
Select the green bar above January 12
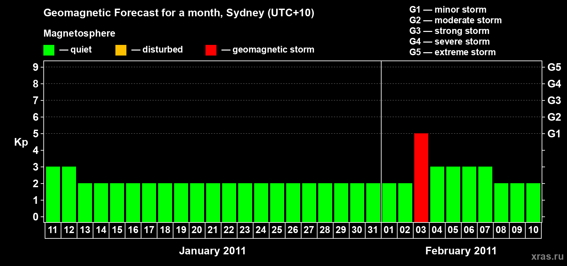69,194
